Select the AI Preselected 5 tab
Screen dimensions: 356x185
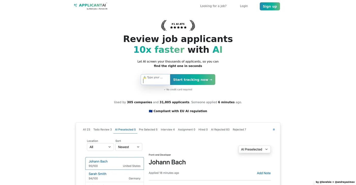point(125,129)
